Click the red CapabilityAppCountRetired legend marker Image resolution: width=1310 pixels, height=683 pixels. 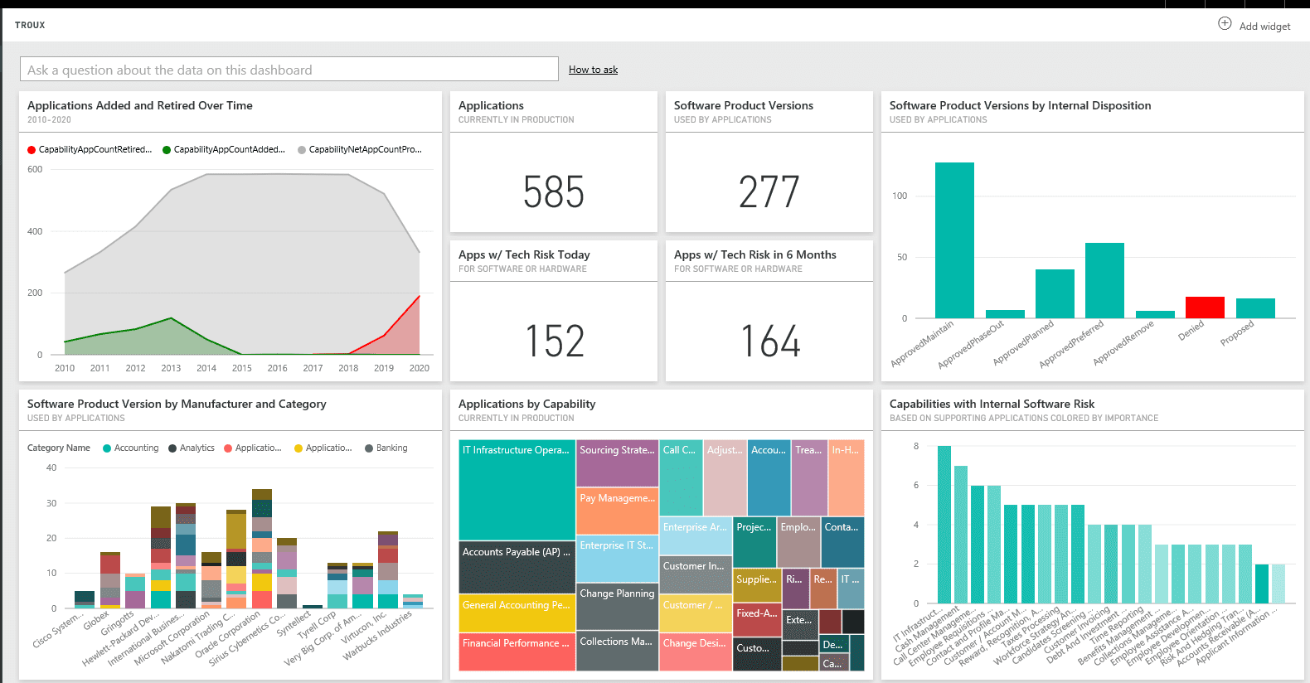[x=32, y=150]
